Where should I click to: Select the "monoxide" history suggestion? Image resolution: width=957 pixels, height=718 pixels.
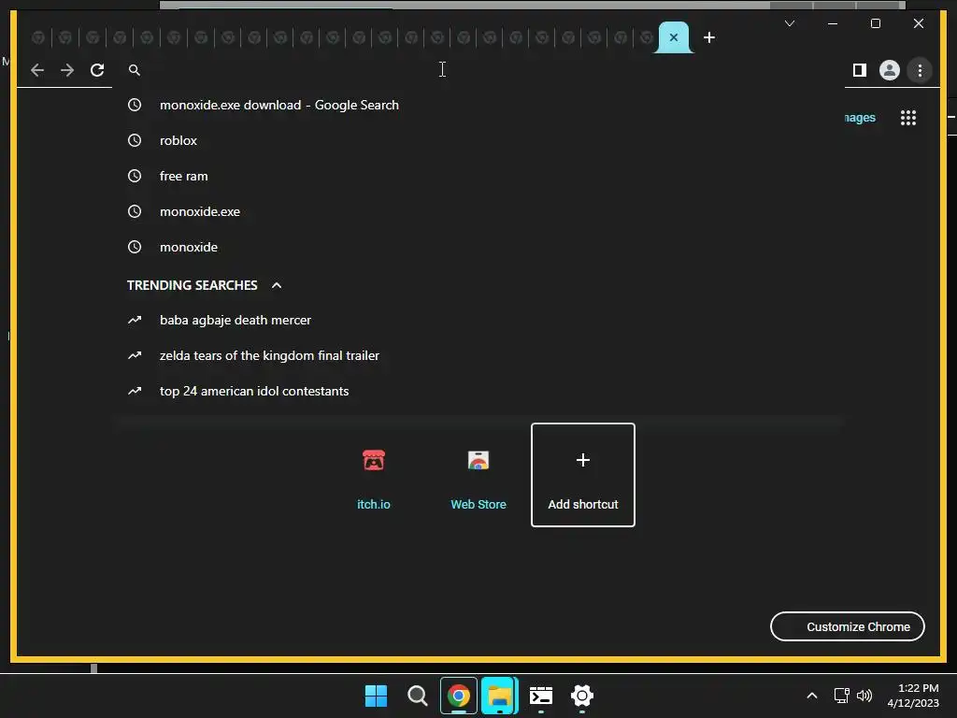[479, 247]
